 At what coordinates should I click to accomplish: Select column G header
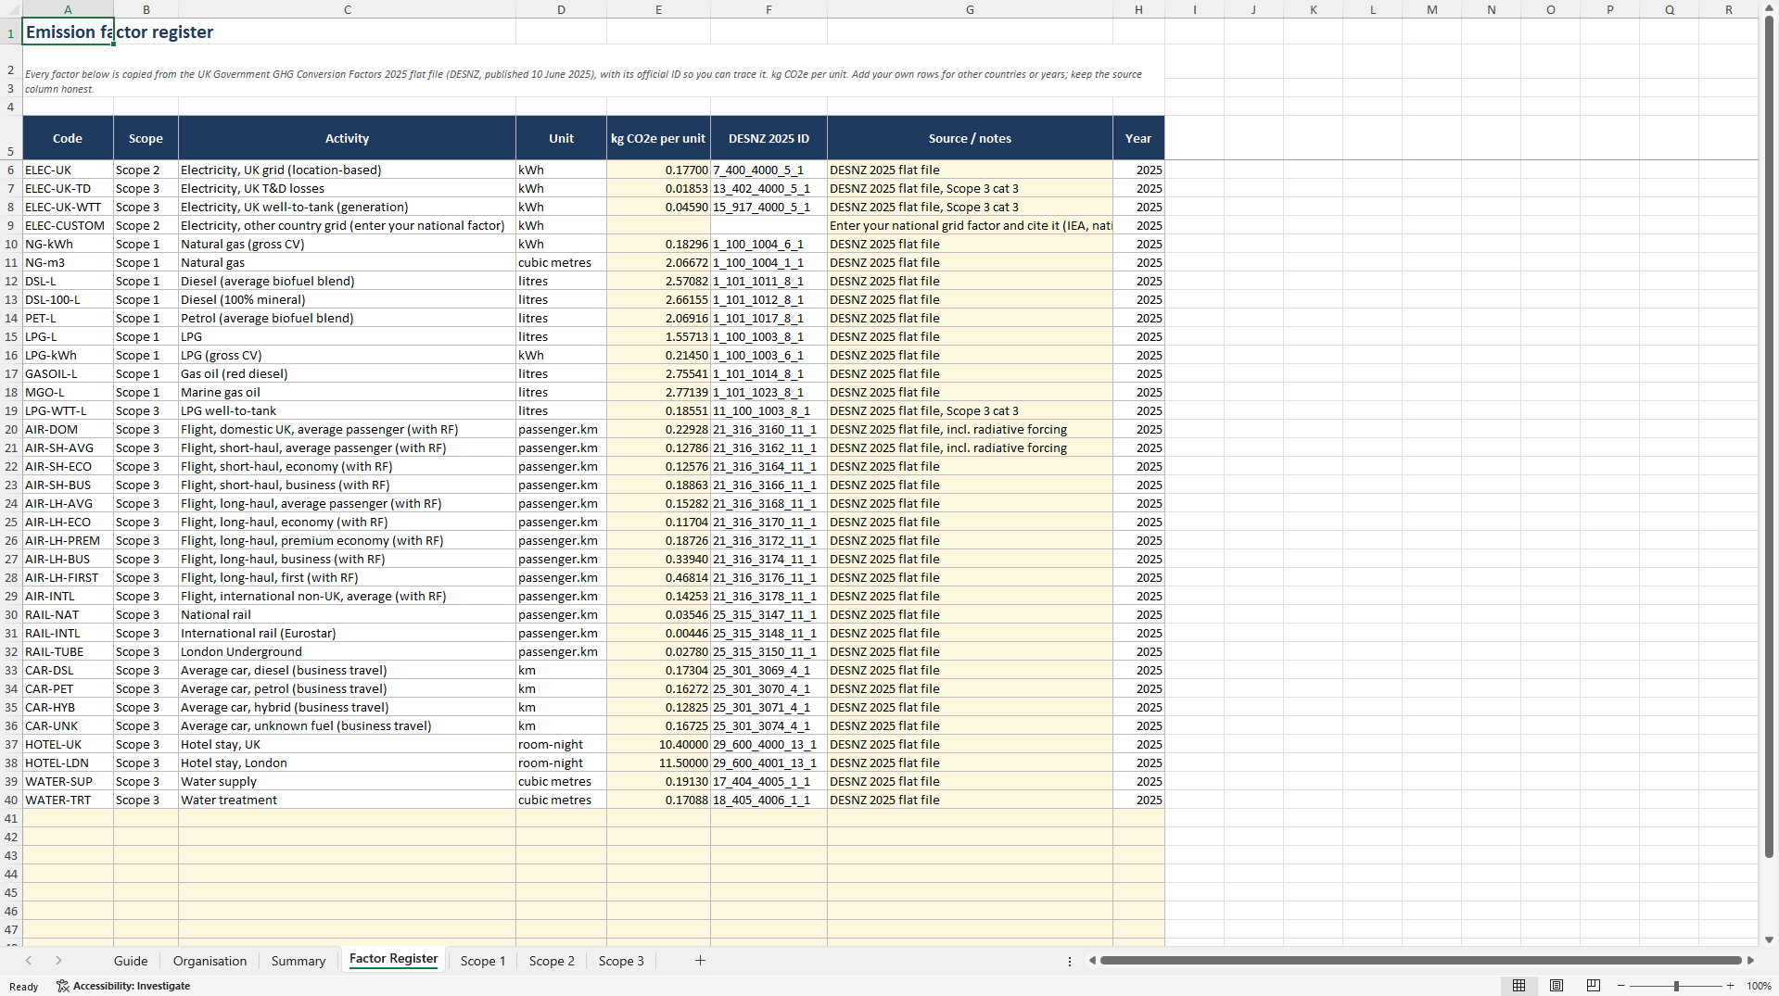coord(970,9)
